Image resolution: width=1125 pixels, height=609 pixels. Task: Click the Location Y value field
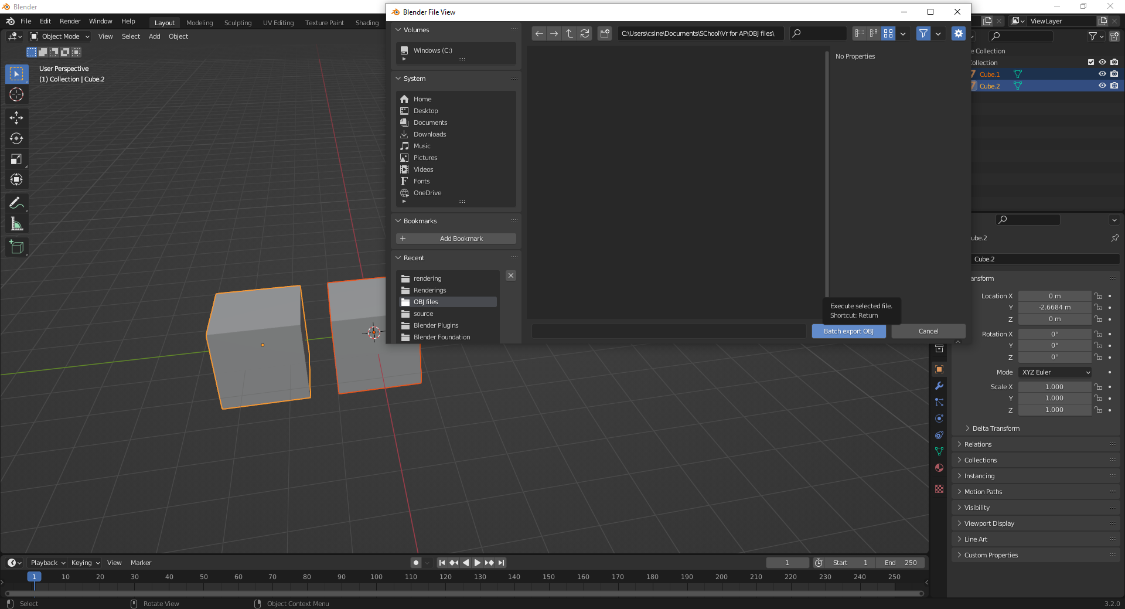(x=1055, y=307)
